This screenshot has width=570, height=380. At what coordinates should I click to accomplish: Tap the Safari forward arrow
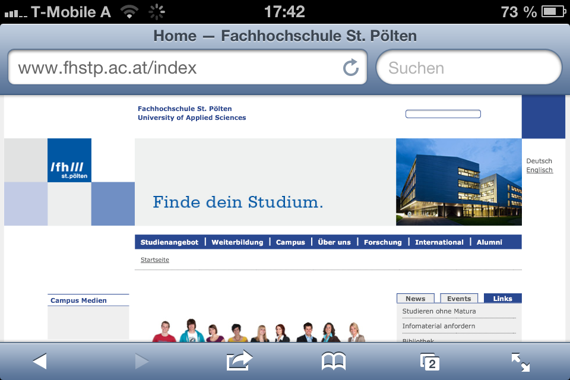point(142,361)
